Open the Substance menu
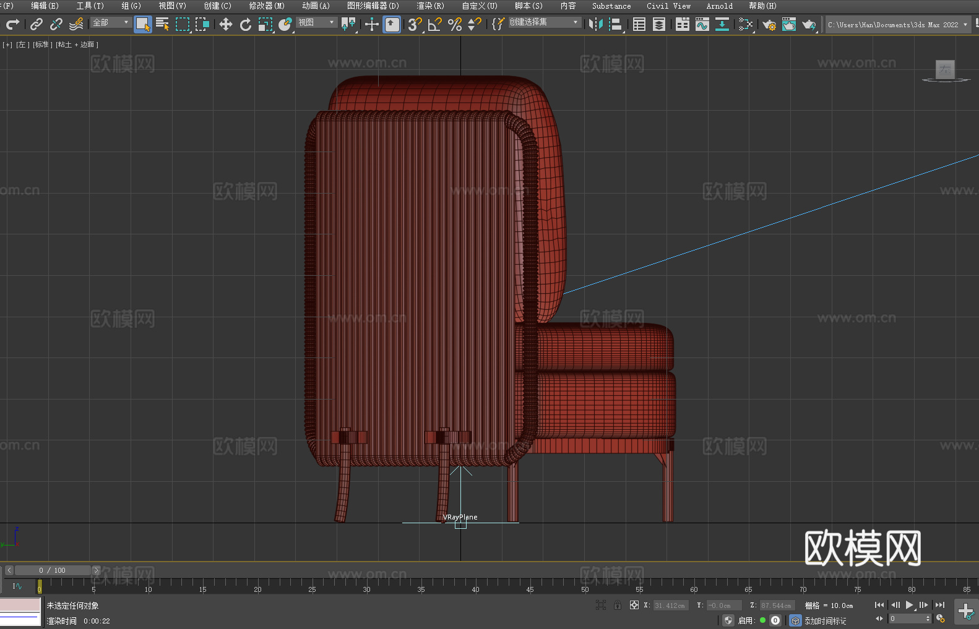Viewport: 979px width, 629px height. 611,6
